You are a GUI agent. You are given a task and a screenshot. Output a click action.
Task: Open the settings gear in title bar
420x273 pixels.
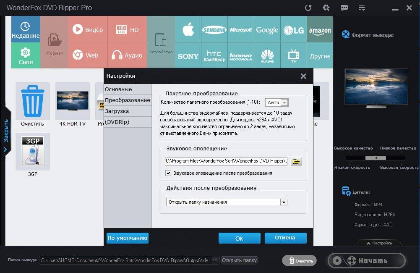tap(326, 8)
